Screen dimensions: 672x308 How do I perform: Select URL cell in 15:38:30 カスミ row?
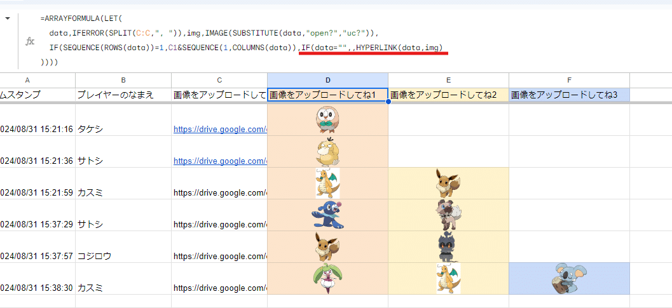[219, 278]
